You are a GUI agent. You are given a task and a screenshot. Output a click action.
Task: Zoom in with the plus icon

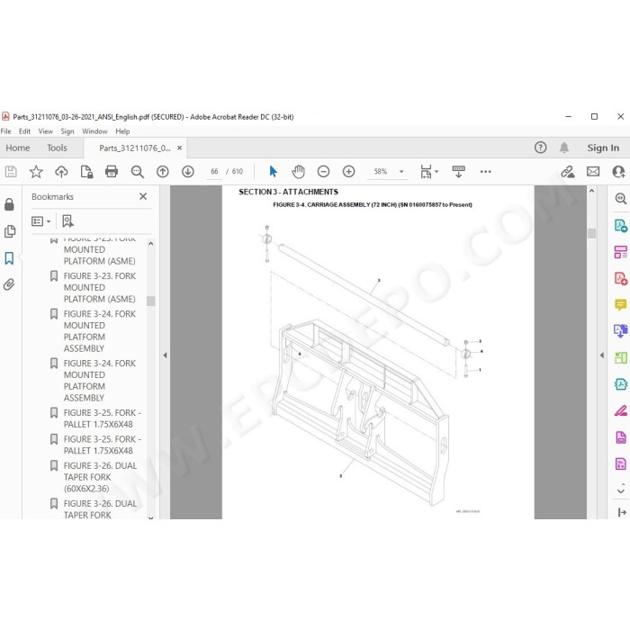(349, 172)
